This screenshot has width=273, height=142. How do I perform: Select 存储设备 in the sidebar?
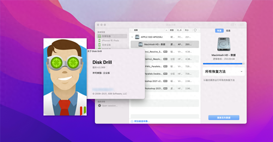pos(106,36)
